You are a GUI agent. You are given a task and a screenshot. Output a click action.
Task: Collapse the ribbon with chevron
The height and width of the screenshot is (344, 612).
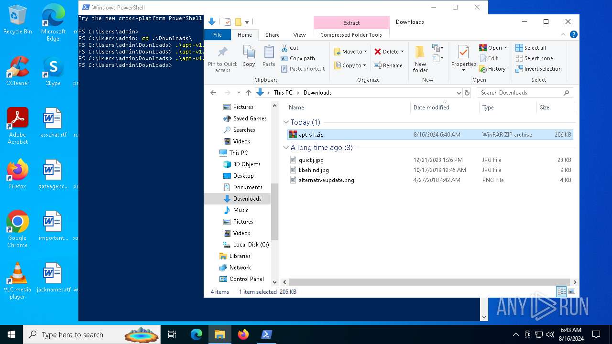(x=563, y=35)
